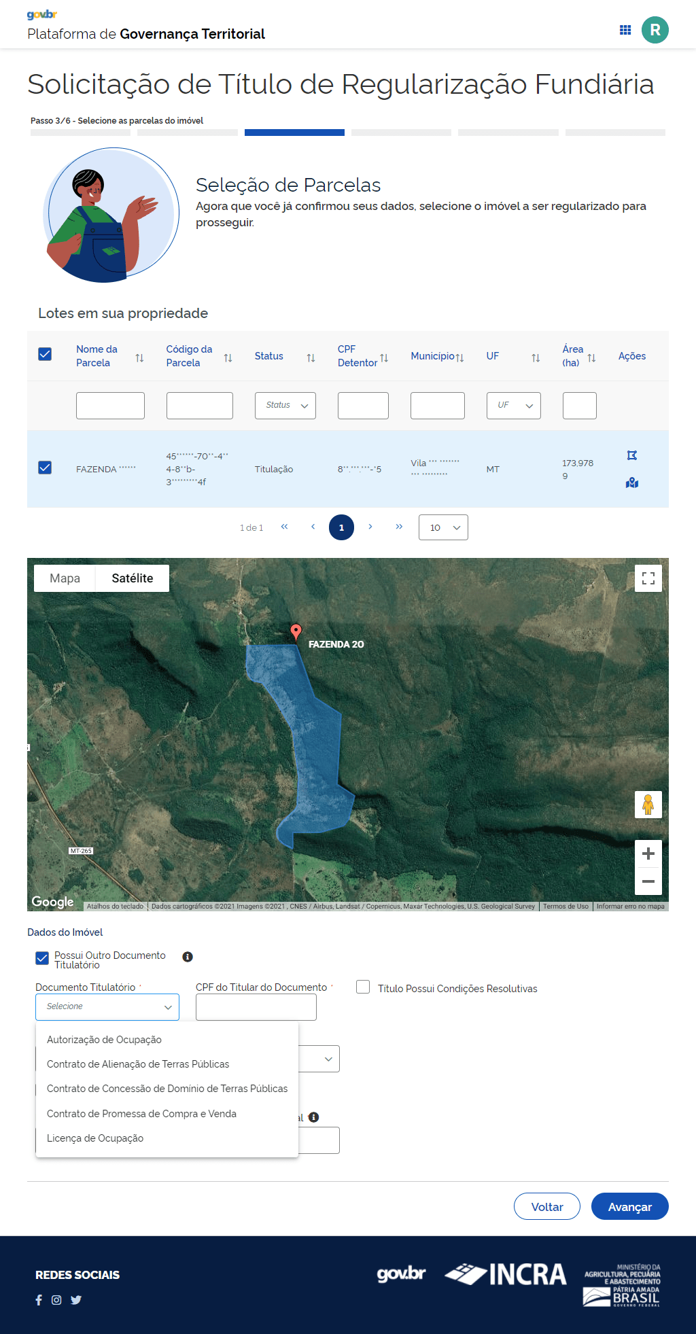Check Titulo Possui Condições Resolutivas
Image resolution: width=696 pixels, height=1334 pixels.
363,987
